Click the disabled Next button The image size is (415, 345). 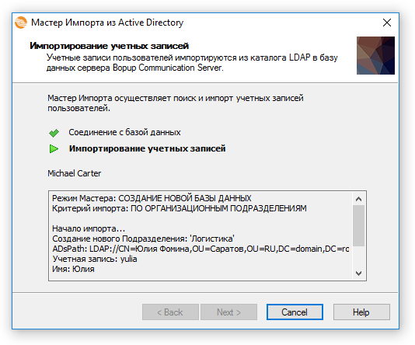228,312
